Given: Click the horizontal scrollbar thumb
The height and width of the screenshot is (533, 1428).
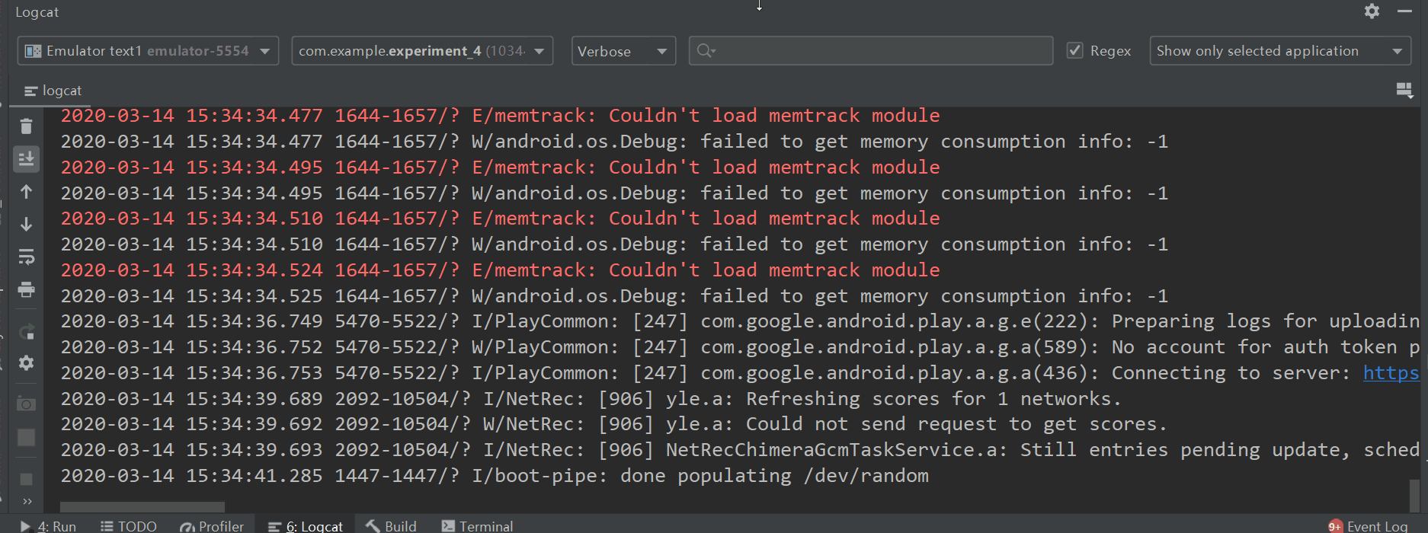Looking at the screenshot, I should (142, 506).
